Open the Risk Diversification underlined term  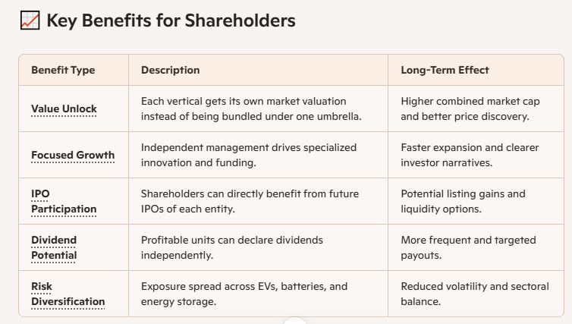click(68, 294)
